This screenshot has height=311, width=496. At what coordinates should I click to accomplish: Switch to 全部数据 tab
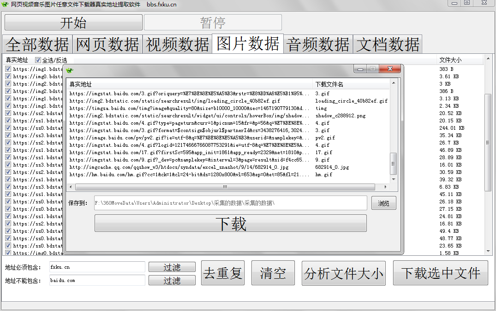point(38,44)
